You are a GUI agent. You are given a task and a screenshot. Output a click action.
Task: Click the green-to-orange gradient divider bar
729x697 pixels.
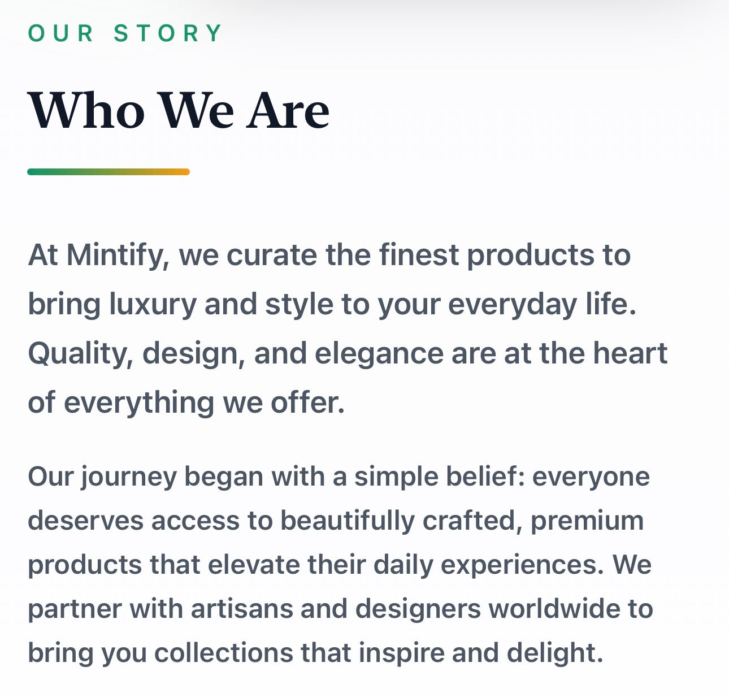[109, 172]
